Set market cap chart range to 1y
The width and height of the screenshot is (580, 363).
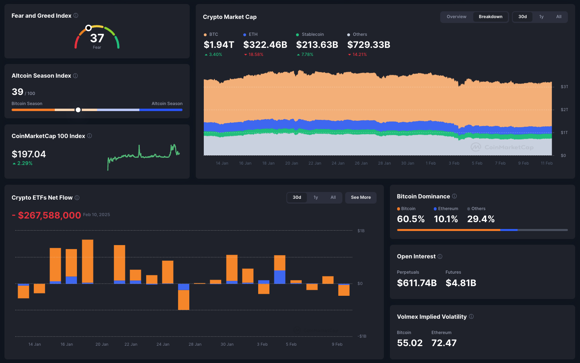541,17
